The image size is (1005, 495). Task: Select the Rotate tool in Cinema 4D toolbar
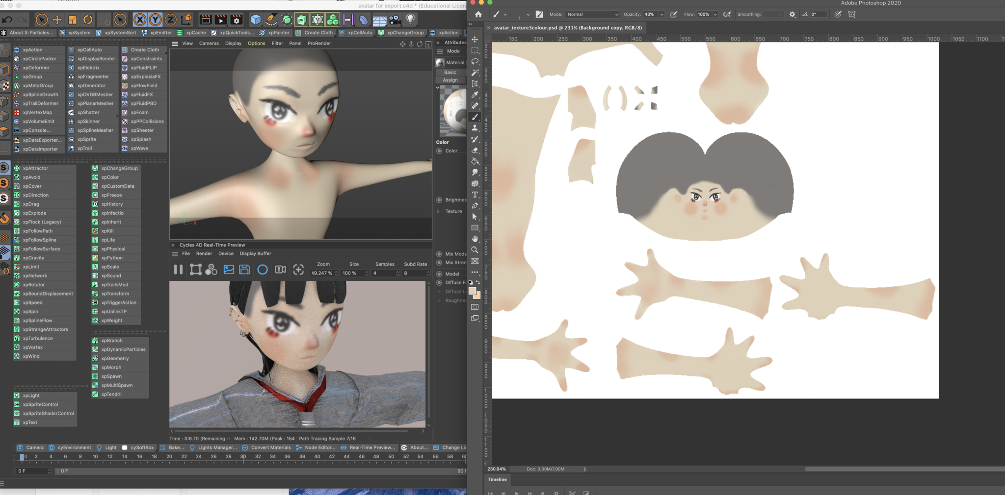[x=88, y=20]
